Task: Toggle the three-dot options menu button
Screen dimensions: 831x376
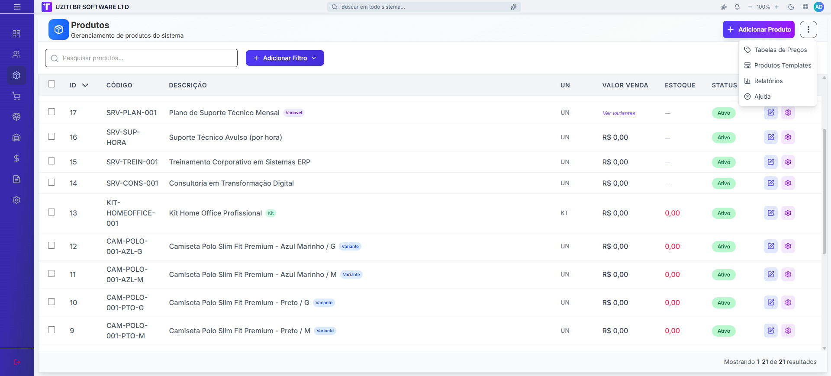Action: 808,29
